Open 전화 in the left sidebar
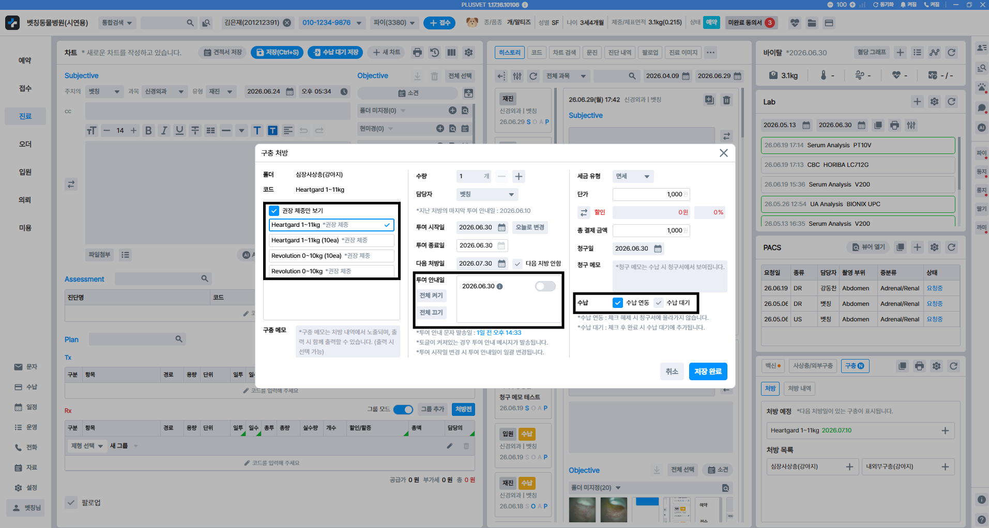This screenshot has width=989, height=528. [25, 447]
